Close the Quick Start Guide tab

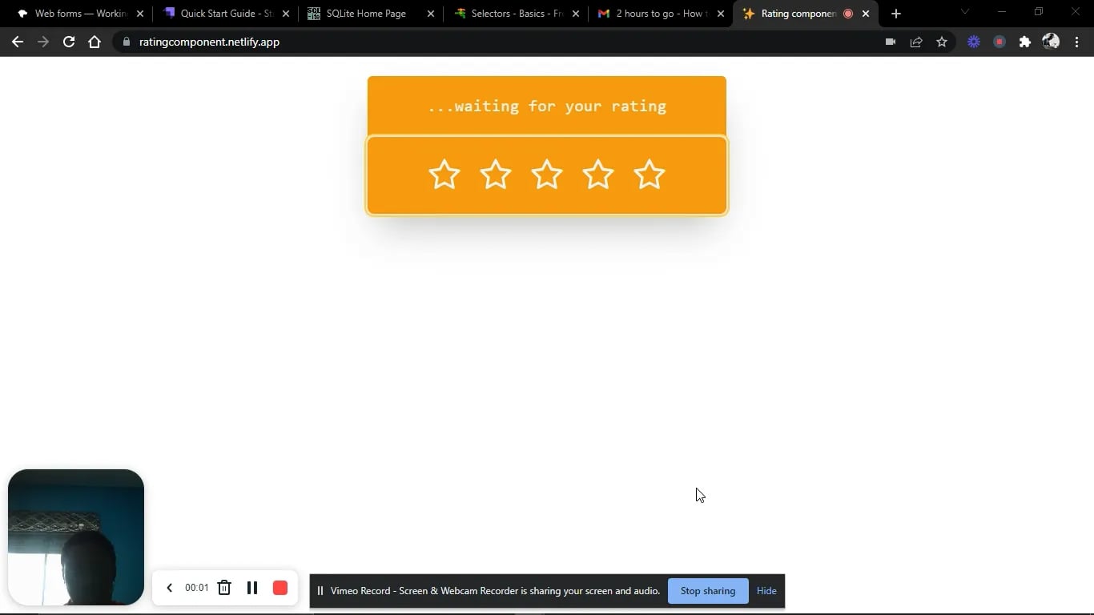pos(286,14)
